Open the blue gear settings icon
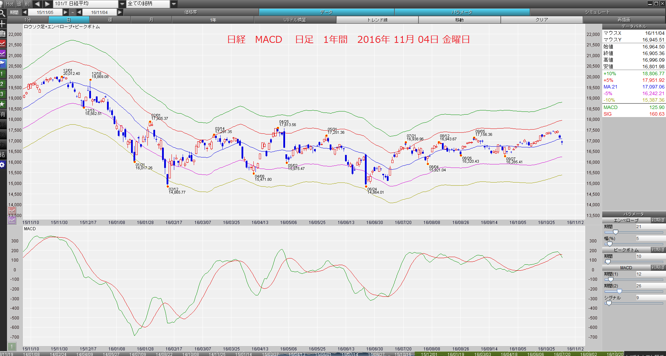Screen dimensions: 666x356 [3, 165]
